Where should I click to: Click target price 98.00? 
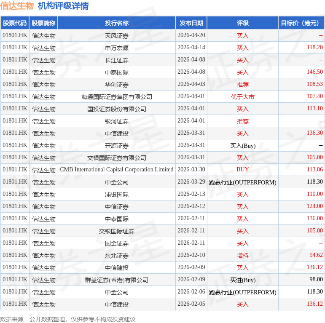(316, 280)
